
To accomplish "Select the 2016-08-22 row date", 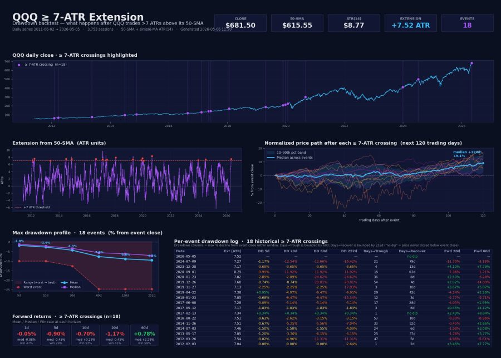I will [186, 318].
